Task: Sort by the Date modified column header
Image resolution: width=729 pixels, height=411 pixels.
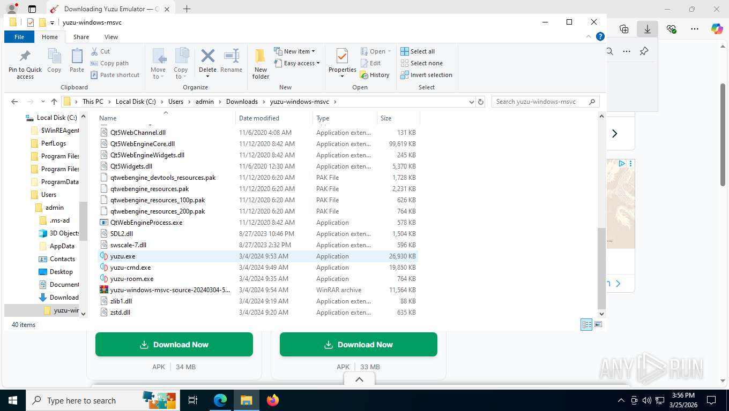Action: 274,118
